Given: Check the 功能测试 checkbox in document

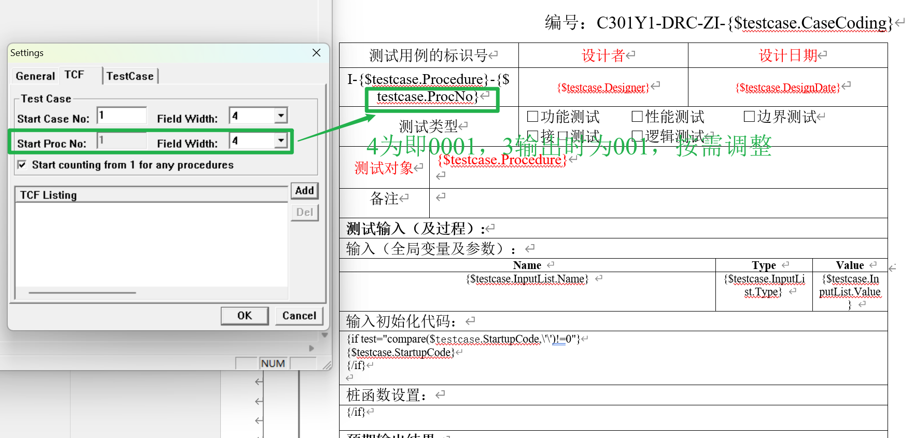Looking at the screenshot, I should (532, 116).
